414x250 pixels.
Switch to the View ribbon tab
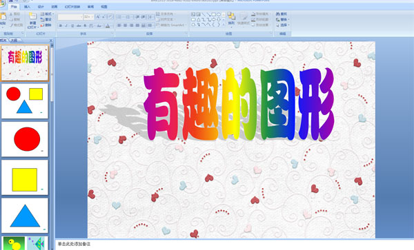(x=104, y=7)
